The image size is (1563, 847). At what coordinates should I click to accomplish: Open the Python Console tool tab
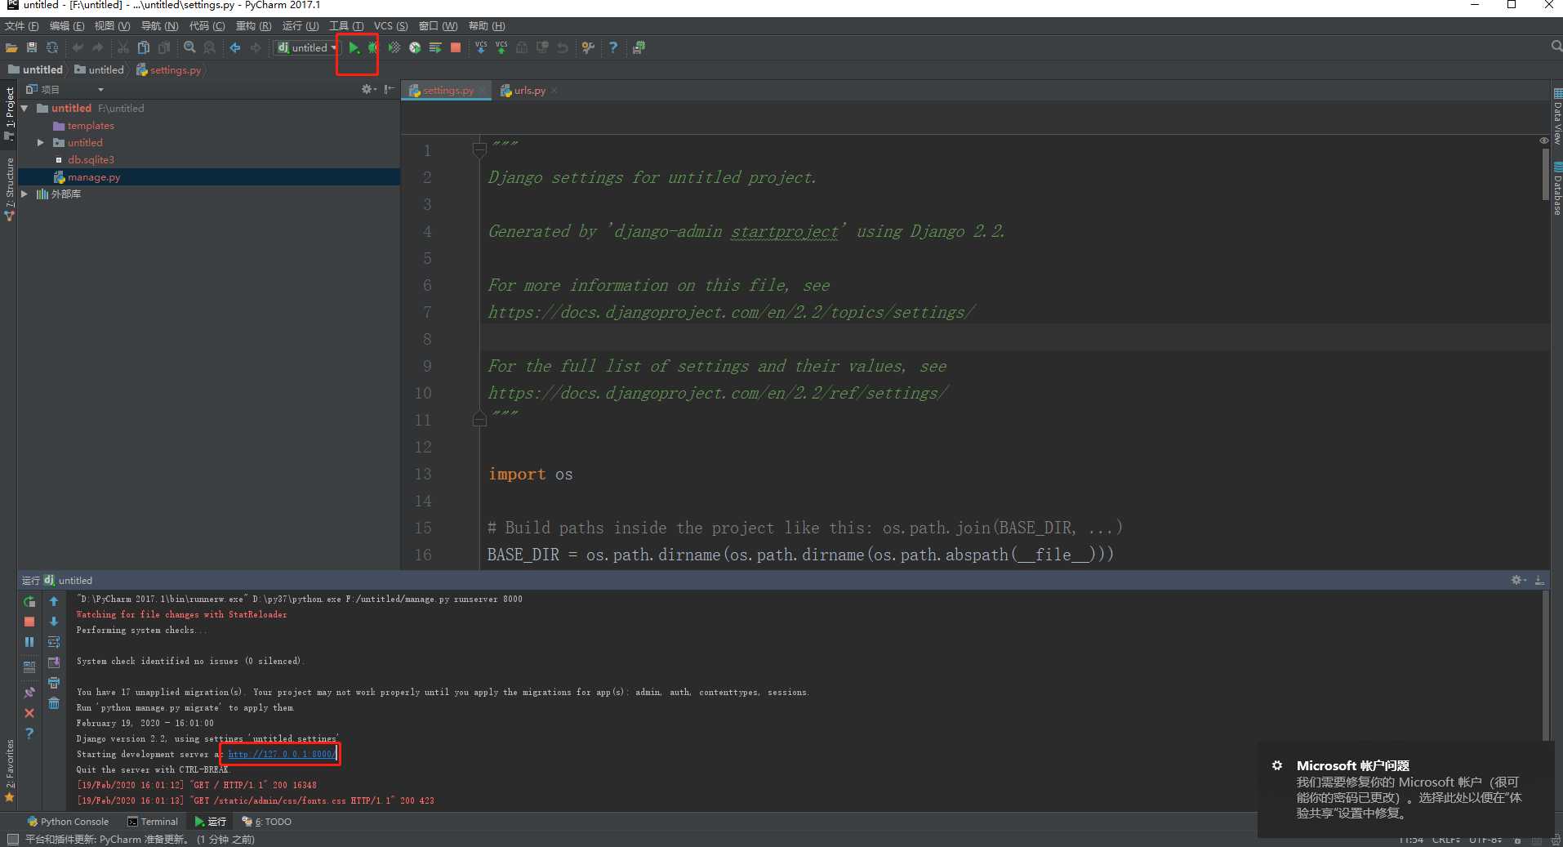click(x=68, y=822)
